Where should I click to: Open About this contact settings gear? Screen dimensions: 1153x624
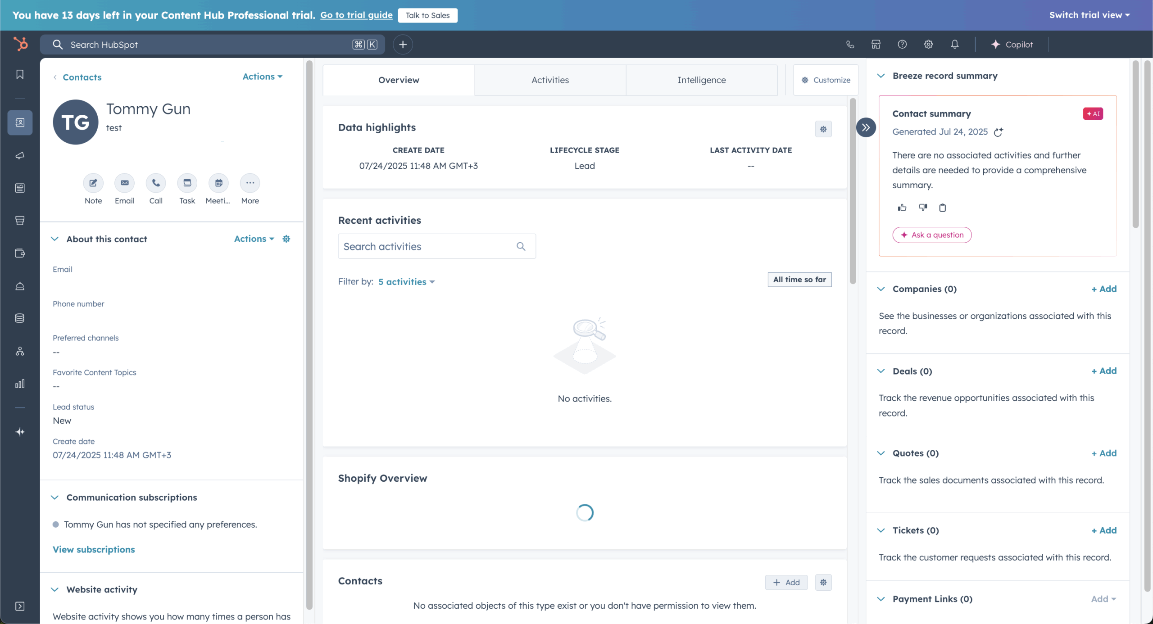click(286, 239)
